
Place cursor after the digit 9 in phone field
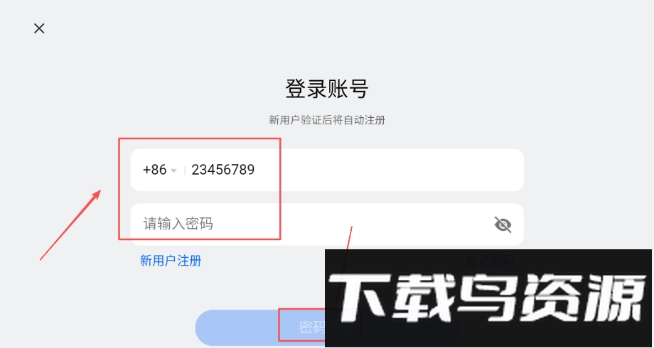[255, 170]
